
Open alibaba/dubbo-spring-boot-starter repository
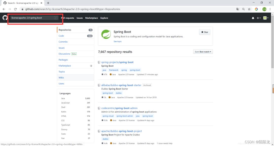(x=121, y=85)
